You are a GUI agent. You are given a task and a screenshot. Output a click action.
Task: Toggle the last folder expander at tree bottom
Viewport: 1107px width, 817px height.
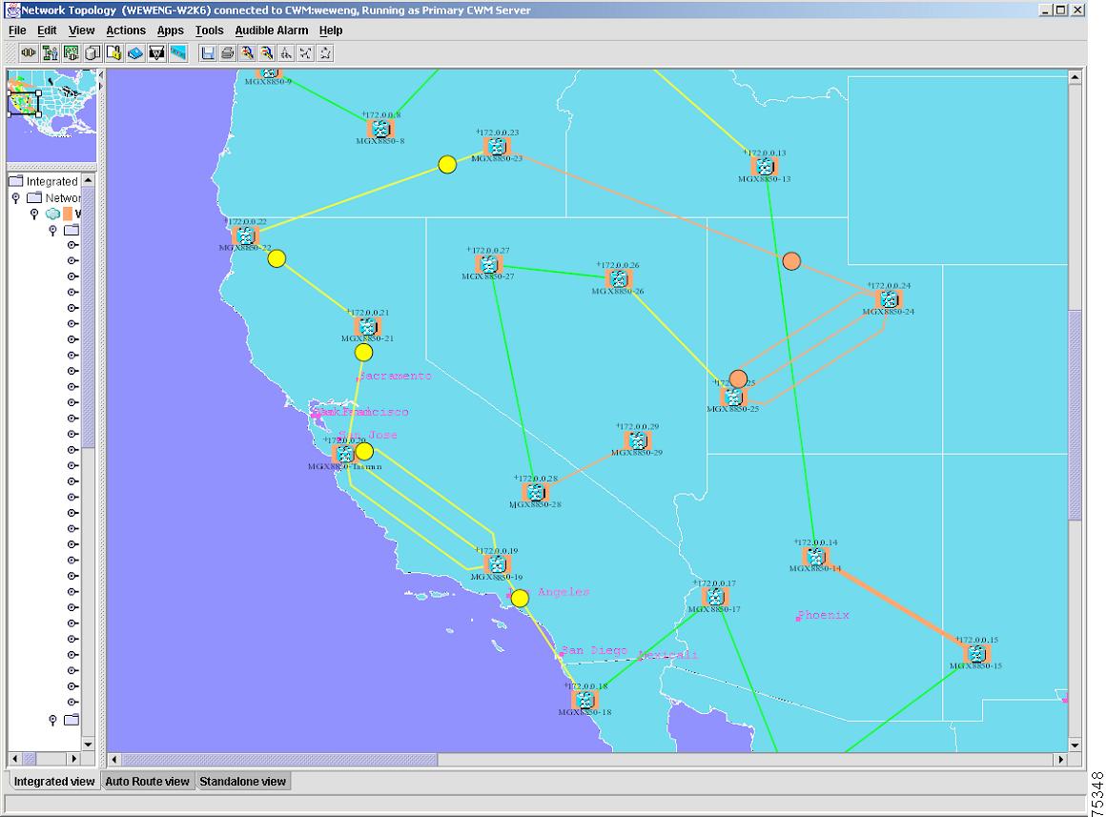coord(52,720)
